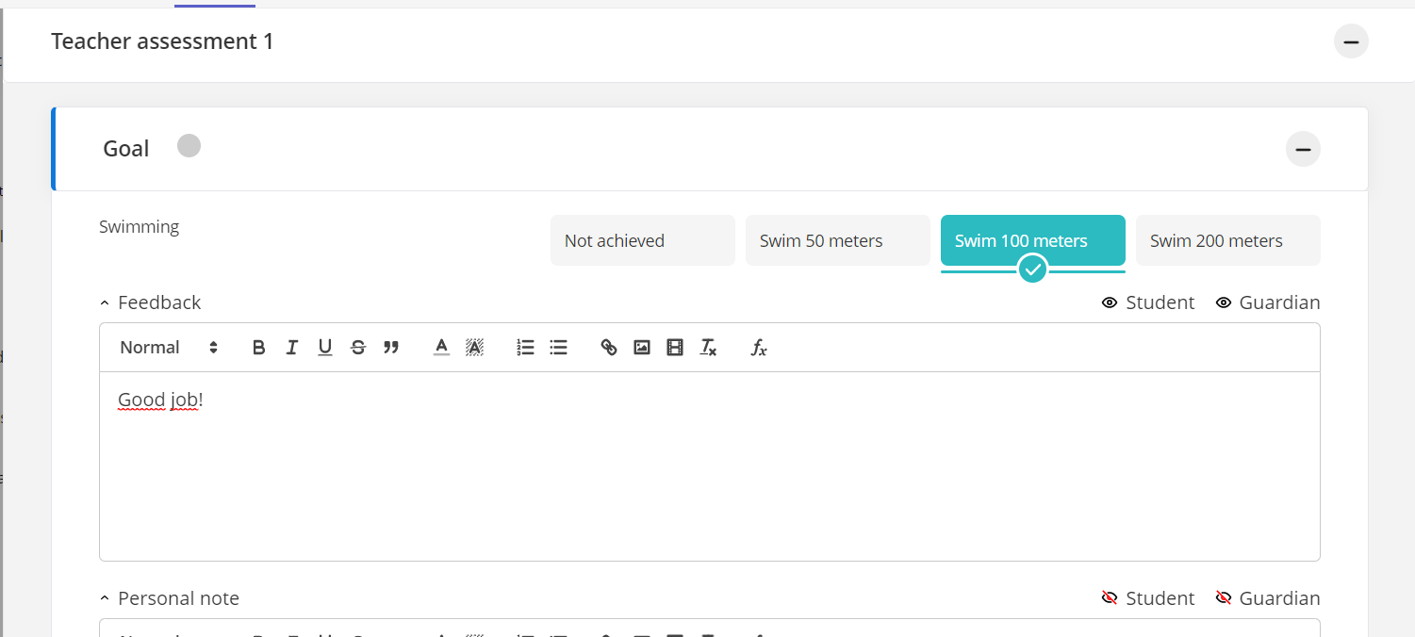
Task: Click the Swimming label
Action: 140,227
